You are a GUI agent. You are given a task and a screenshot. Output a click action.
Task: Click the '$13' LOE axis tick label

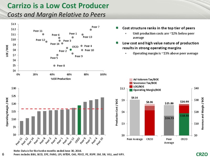[14, 24]
